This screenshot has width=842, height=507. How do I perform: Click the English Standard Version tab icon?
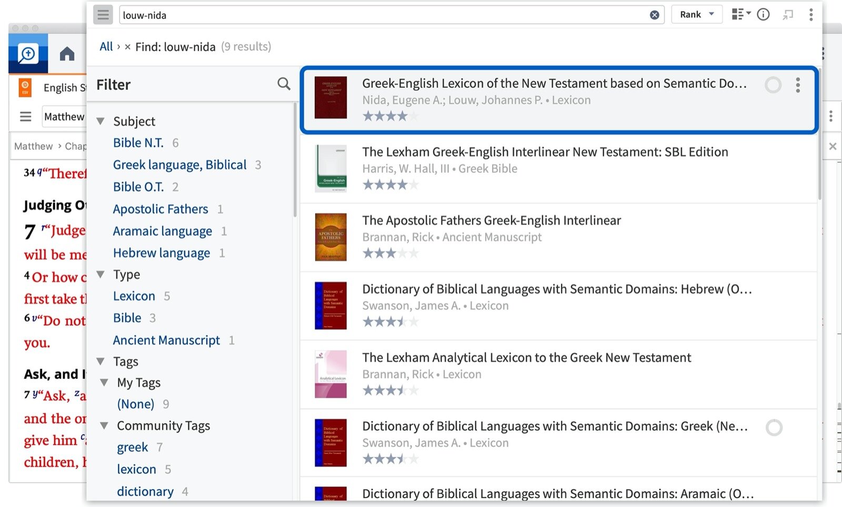coord(25,87)
